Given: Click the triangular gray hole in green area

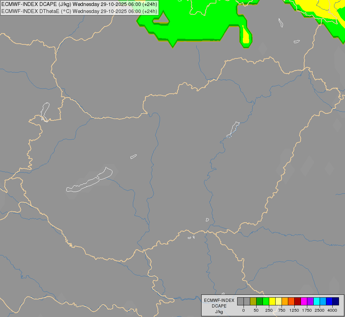Looking at the screenshot, I should [x=161, y=18].
